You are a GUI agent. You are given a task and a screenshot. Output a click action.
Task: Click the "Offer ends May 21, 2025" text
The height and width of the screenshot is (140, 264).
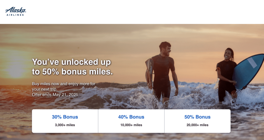click(x=55, y=95)
